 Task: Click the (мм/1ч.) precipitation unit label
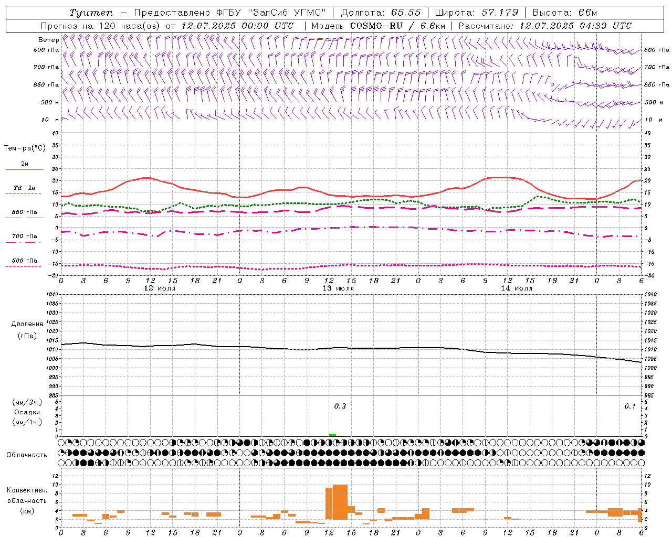point(27,423)
